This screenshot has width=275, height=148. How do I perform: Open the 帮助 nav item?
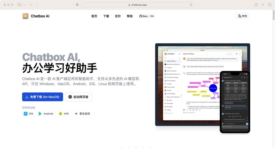130,16
